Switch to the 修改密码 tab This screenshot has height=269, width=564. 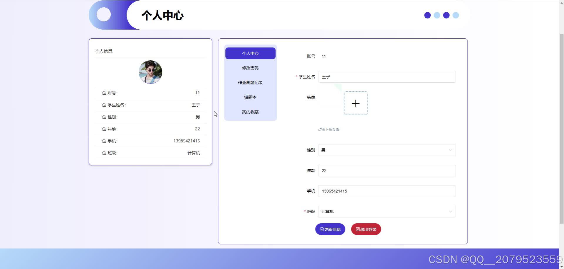click(250, 68)
